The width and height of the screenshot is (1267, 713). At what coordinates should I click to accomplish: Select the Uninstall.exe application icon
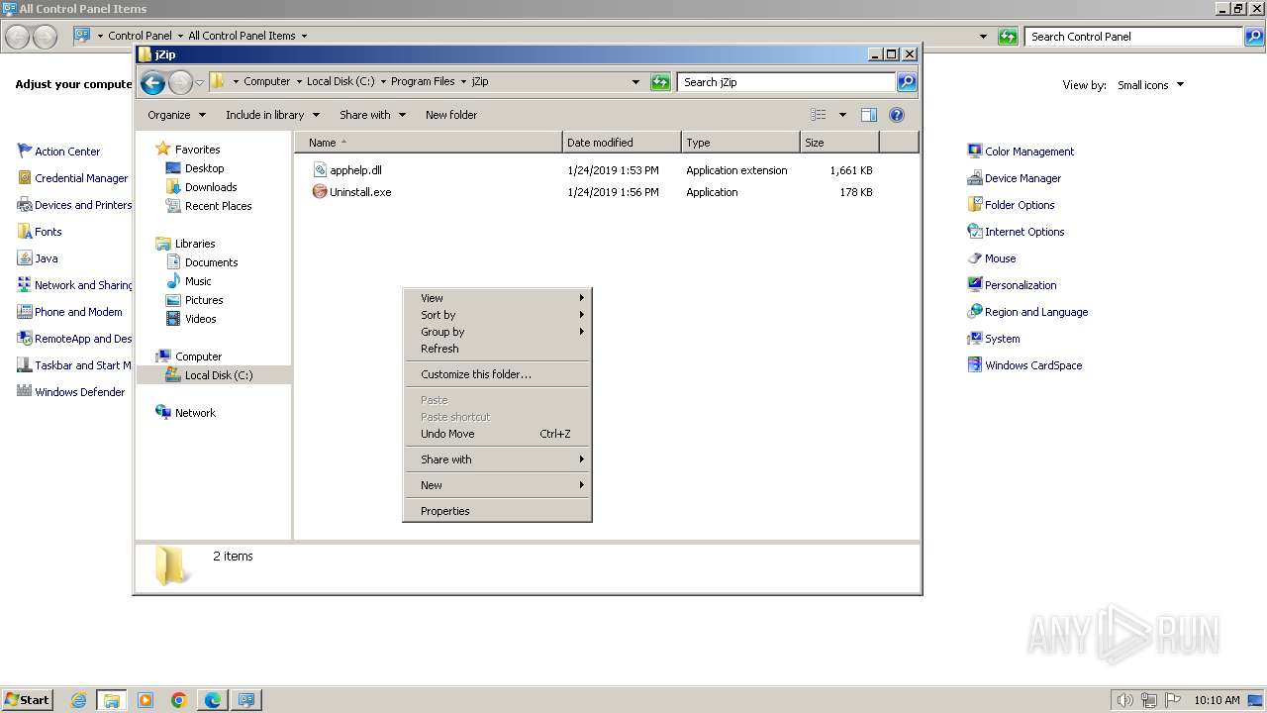pos(320,192)
